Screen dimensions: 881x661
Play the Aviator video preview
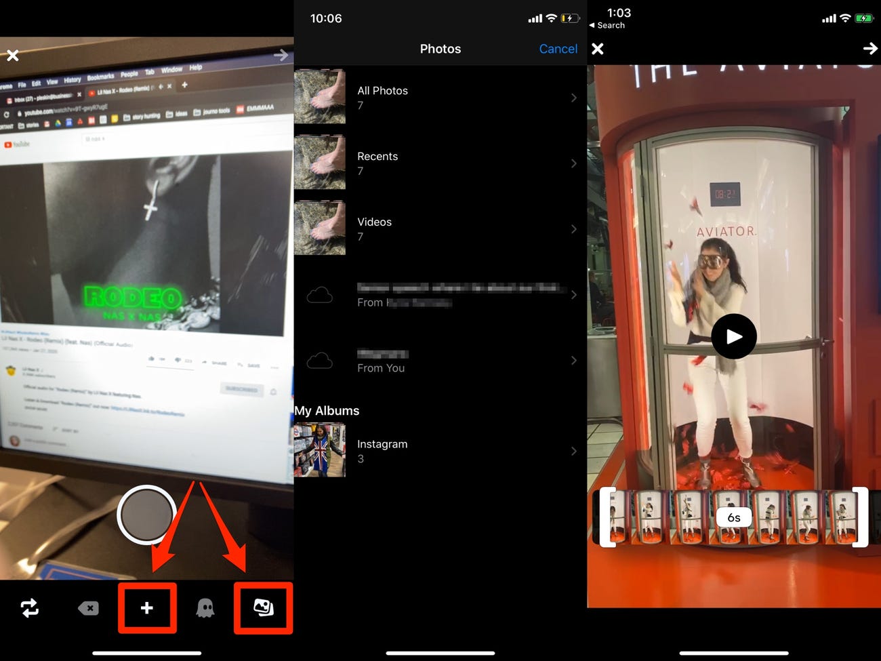[734, 336]
